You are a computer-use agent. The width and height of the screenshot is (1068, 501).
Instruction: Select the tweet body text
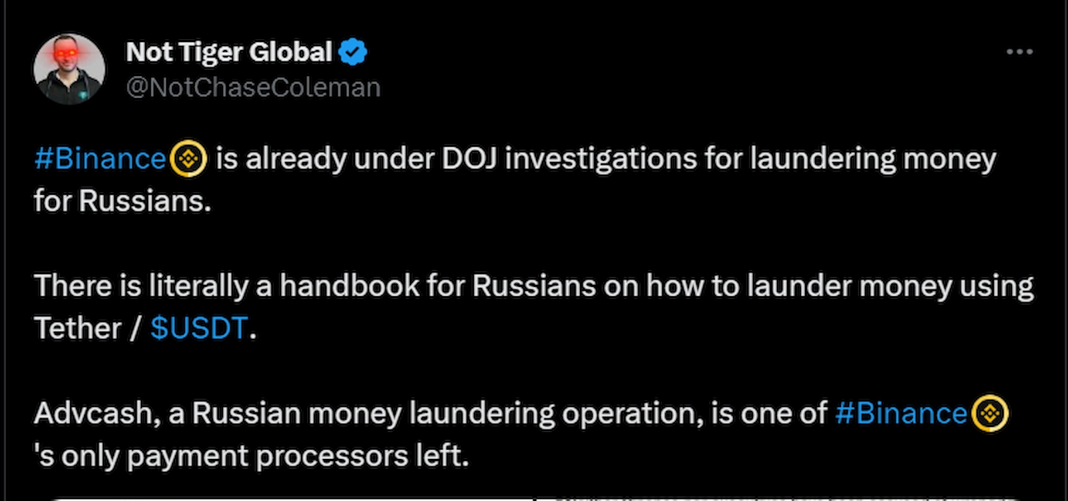pyautogui.click(x=467, y=286)
